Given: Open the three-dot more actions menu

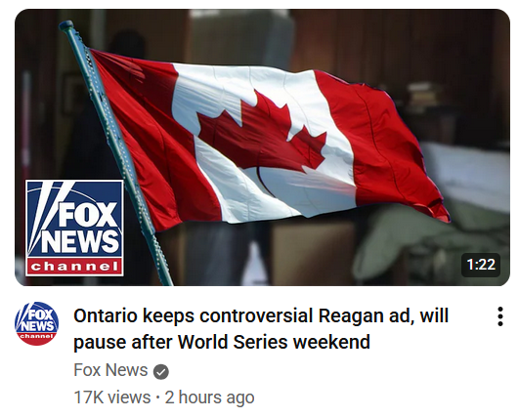Looking at the screenshot, I should click(x=500, y=316).
